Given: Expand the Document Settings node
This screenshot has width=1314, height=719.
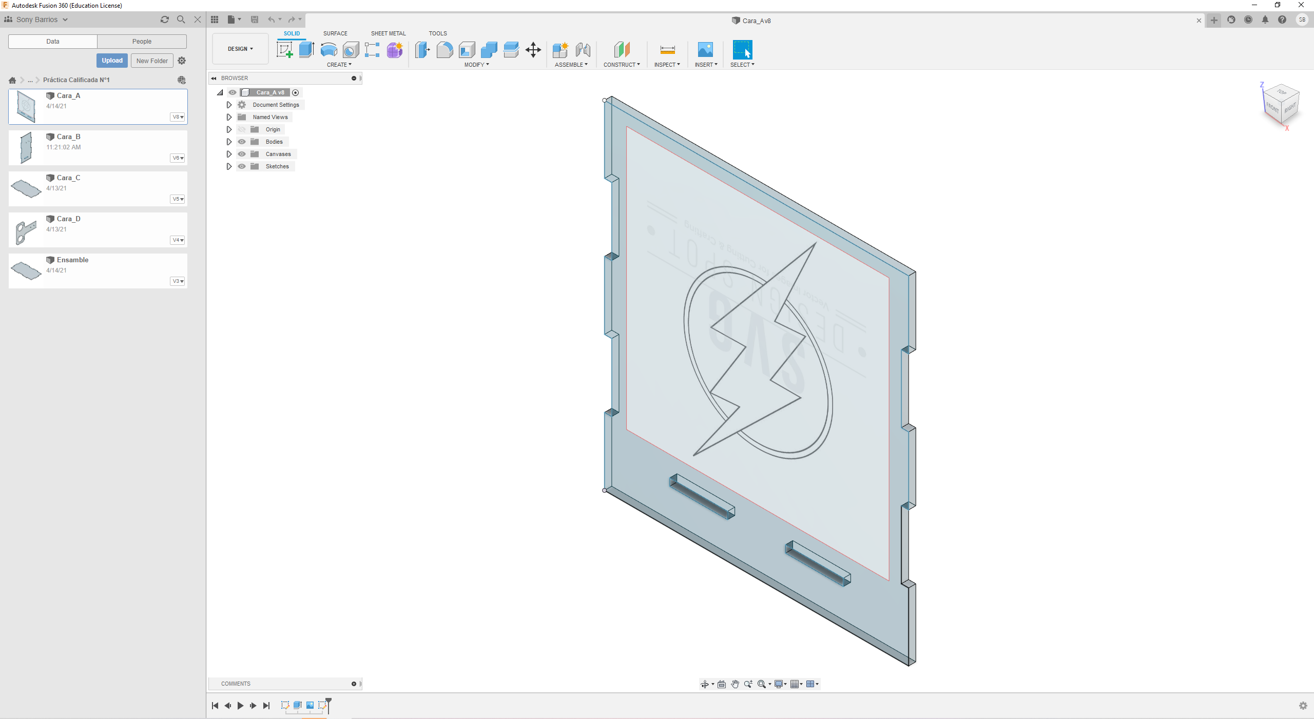Looking at the screenshot, I should 229,105.
